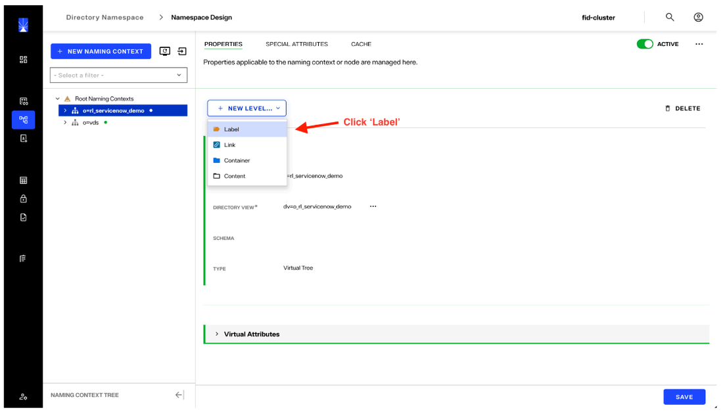Open the table grid icon in sidebar
Image resolution: width=723 pixels, height=412 pixels.
point(23,180)
